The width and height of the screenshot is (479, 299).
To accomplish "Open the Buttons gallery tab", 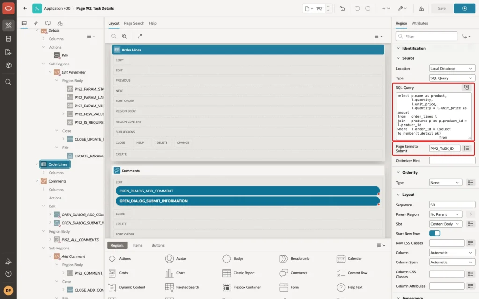I will click(158, 245).
